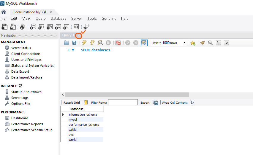
Task: Open the Edit menu
Action: (14, 18)
